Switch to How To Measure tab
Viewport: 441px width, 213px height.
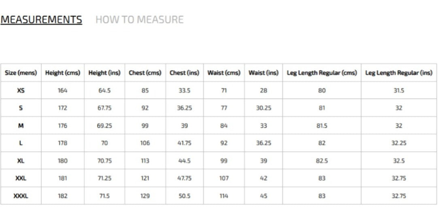pyautogui.click(x=139, y=20)
